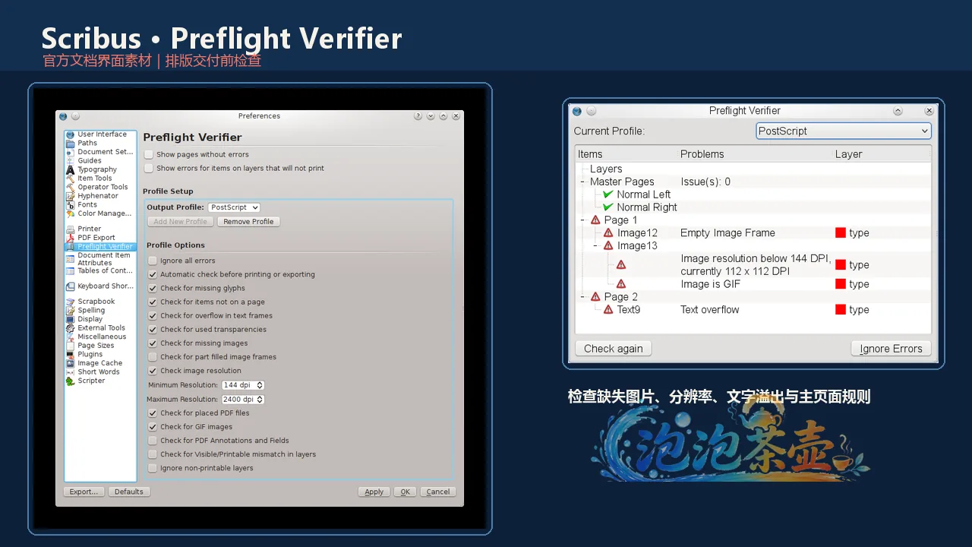This screenshot has height=547, width=972.
Task: Open Item Tools hammer icon
Action: (71, 179)
